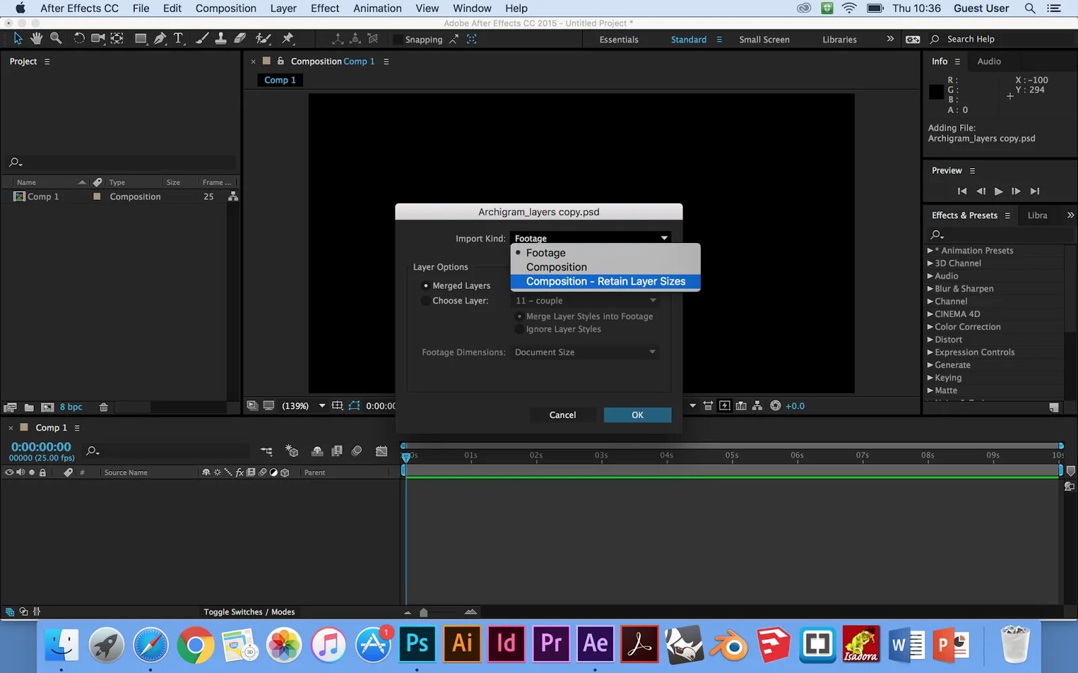
Task: Open the Composition menu
Action: click(226, 8)
